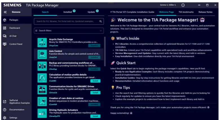Select the LDriveLib package thumbnail

42,90
